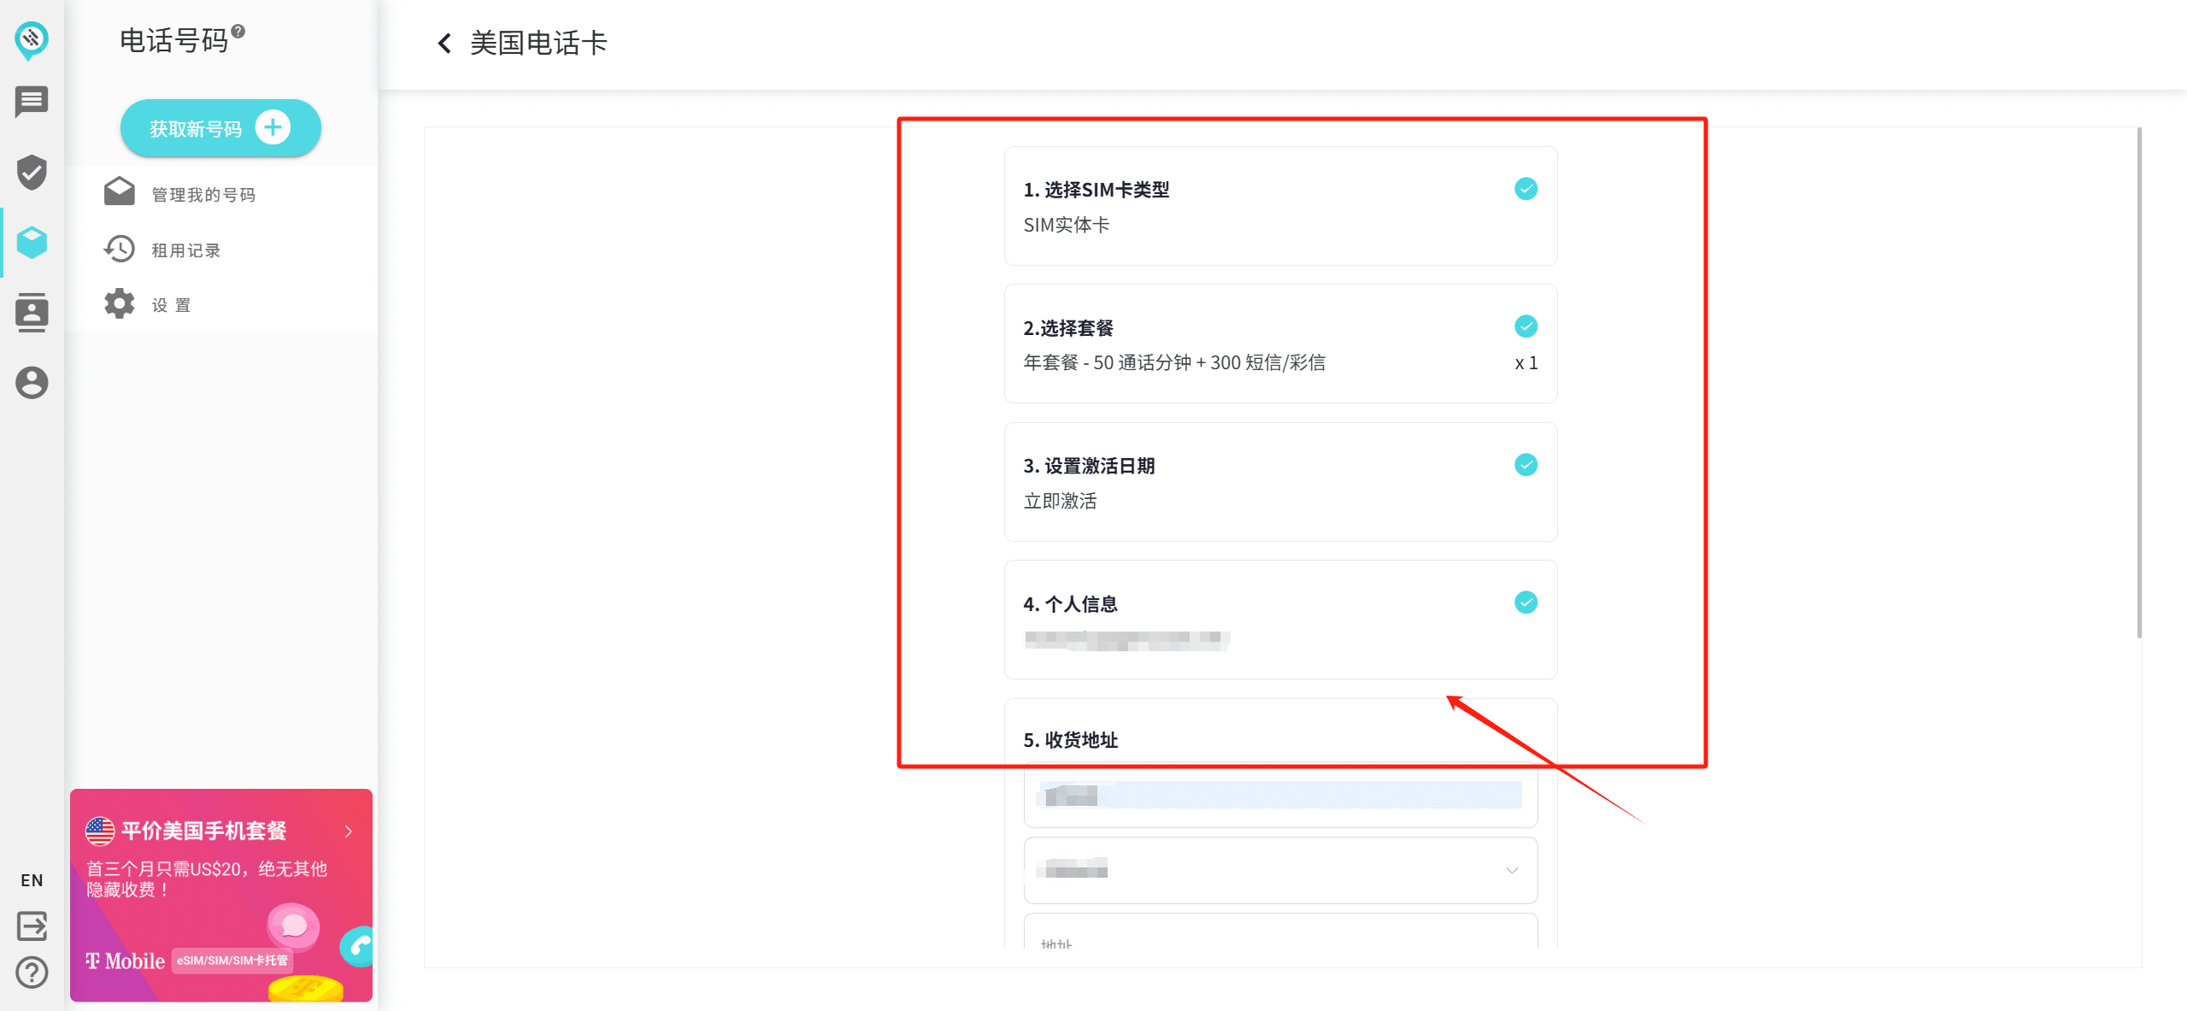Toggle the checkmark on step 4 个人信息
The width and height of the screenshot is (2187, 1011).
coord(1526,602)
